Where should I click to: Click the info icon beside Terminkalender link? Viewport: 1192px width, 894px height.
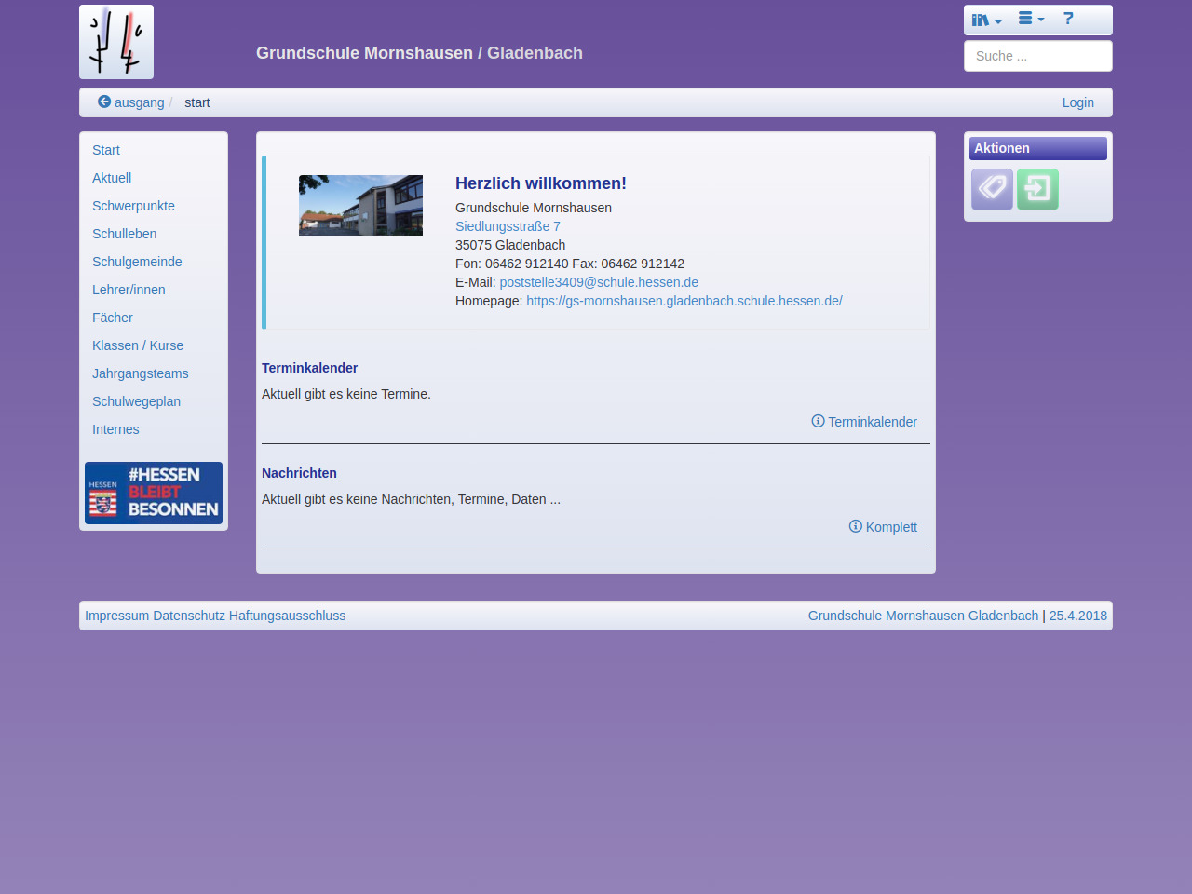pos(818,421)
